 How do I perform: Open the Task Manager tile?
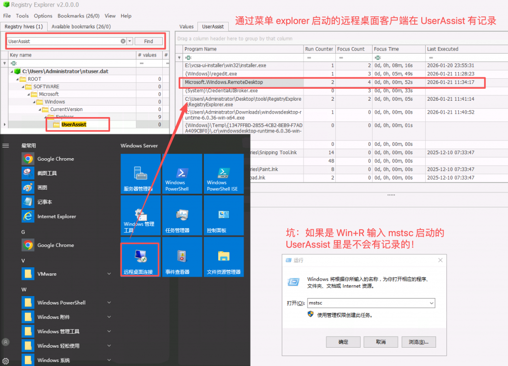182,216
